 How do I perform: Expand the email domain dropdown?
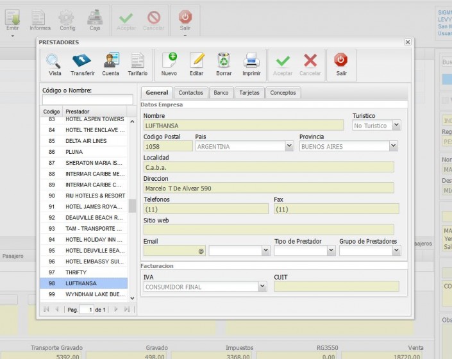point(265,251)
